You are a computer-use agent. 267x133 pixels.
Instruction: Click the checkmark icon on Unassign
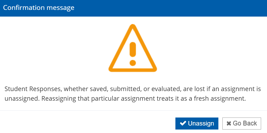point(183,123)
